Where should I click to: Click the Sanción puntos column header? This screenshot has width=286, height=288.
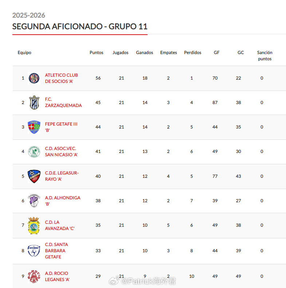[x=265, y=55]
